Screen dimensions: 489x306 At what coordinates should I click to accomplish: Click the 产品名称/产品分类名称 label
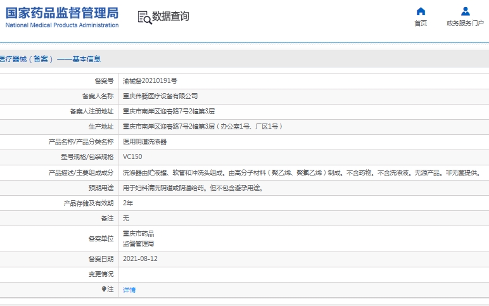pos(81,142)
